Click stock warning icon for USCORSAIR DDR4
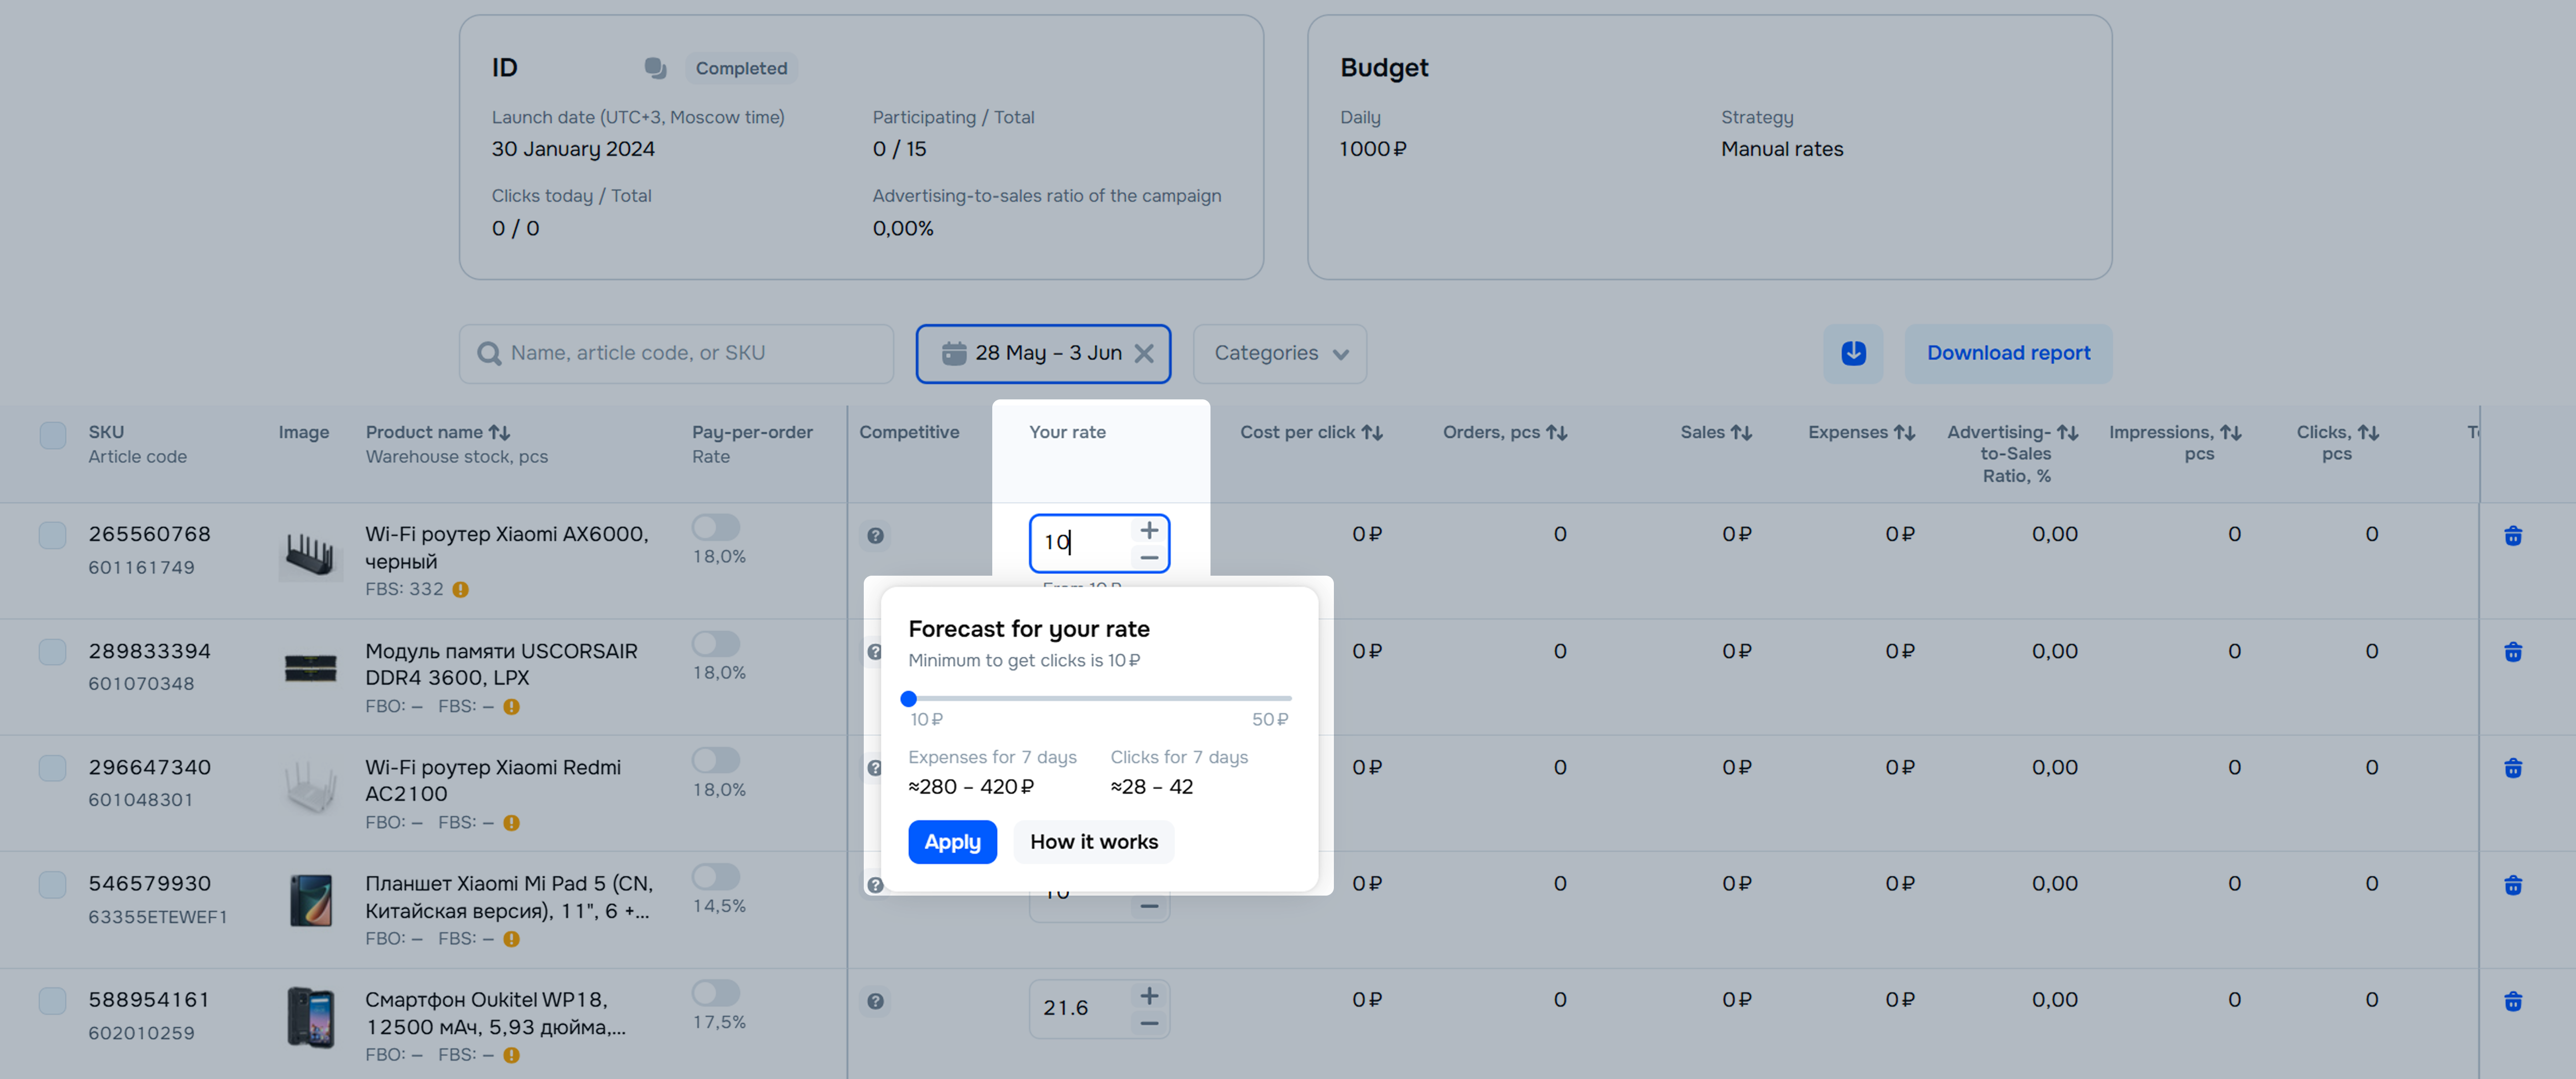Image resolution: width=2576 pixels, height=1079 pixels. [511, 707]
